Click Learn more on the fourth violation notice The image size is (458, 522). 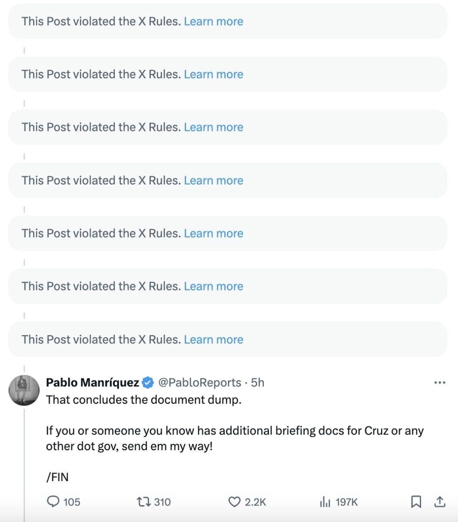point(213,181)
